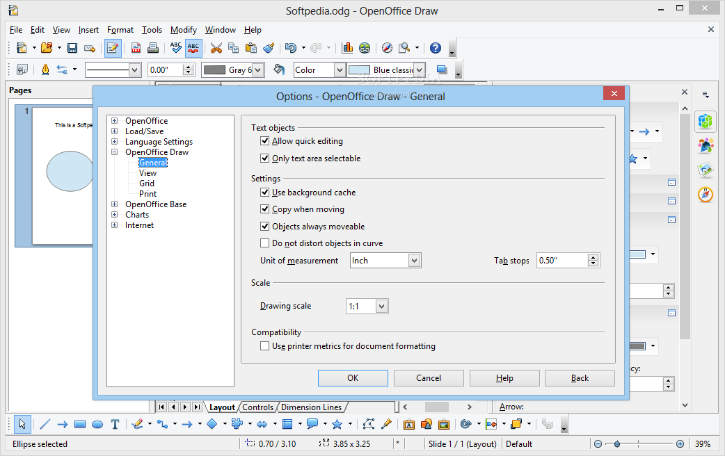Viewport: 725px width, 456px height.
Task: Click the Undo arrow icon
Action: (x=290, y=48)
